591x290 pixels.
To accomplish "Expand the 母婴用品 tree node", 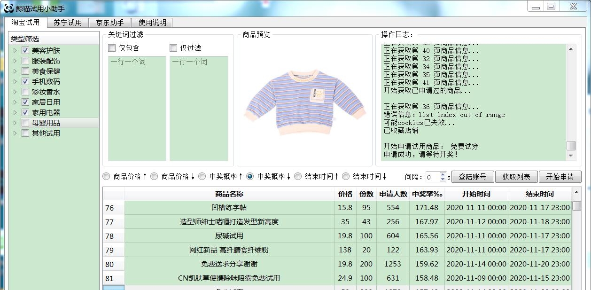I will click(15, 123).
